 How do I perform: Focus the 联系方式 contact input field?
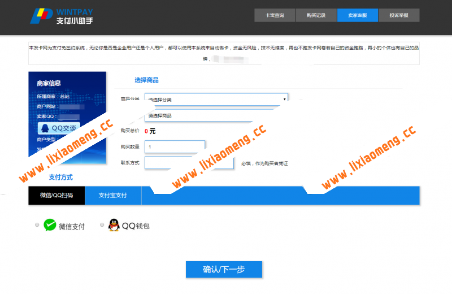[189, 163]
